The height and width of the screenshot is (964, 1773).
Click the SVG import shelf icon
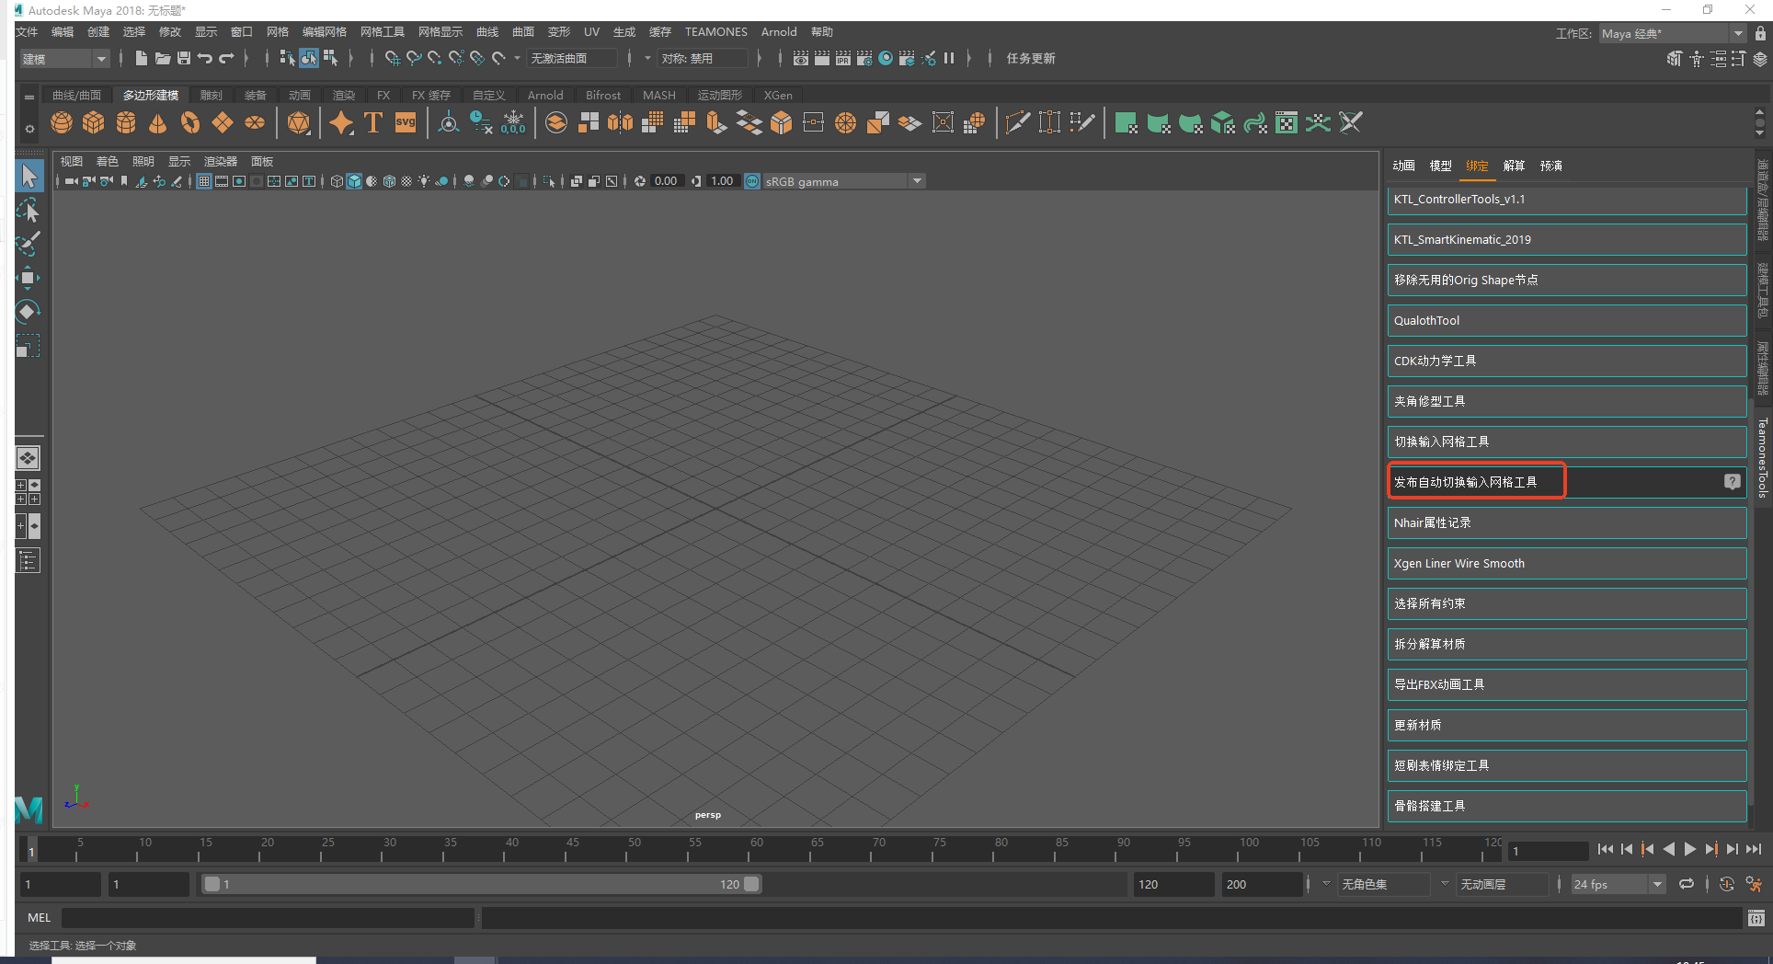click(406, 122)
